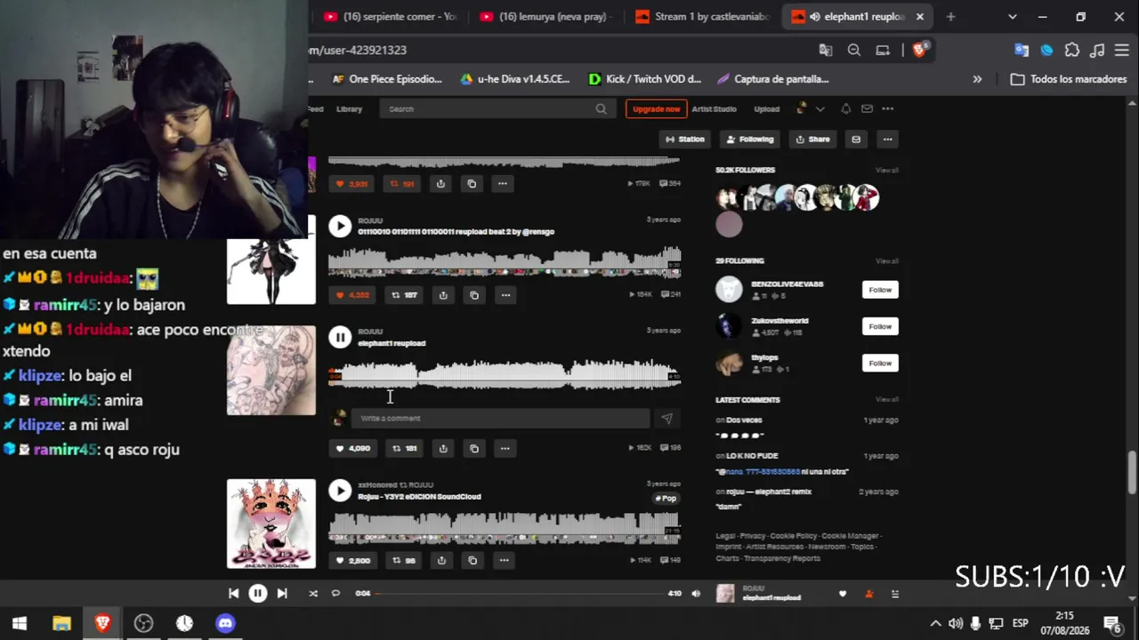Click the volume speaker icon
Screen dimensions: 1139x640
(696, 593)
